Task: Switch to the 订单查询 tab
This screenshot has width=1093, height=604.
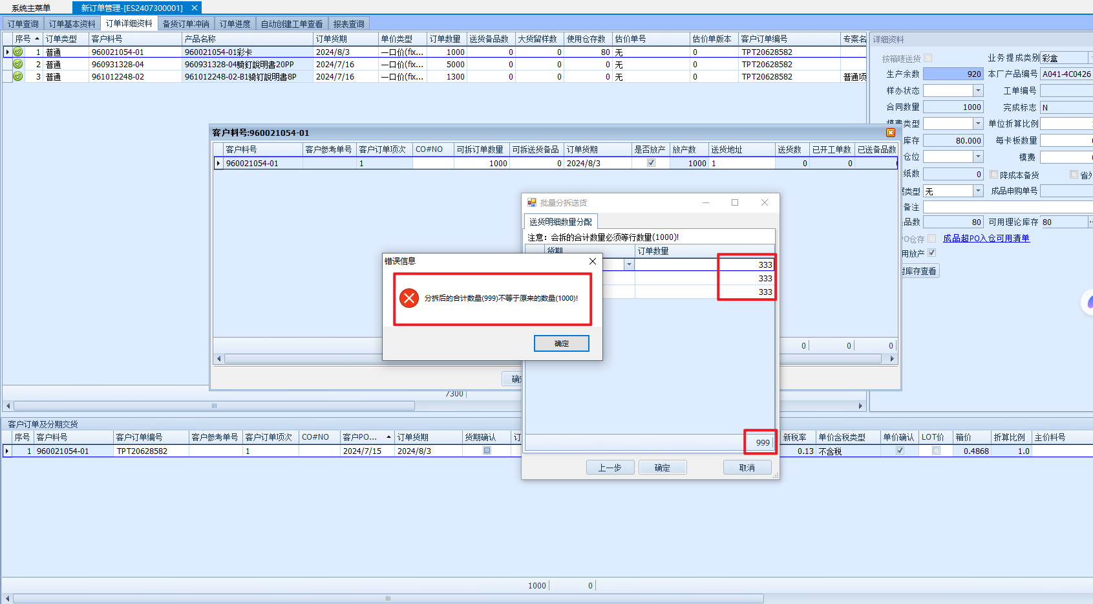Action: pyautogui.click(x=23, y=24)
